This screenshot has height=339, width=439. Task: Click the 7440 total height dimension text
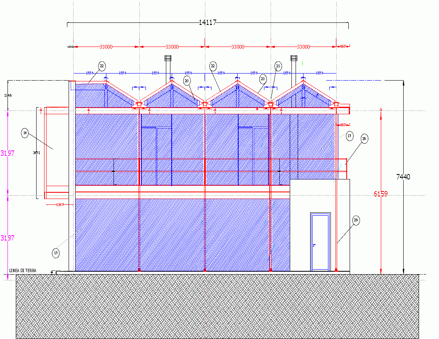click(x=403, y=177)
